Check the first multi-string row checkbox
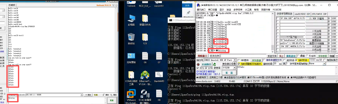The width and height of the screenshot is (338, 104). pos(278,19)
